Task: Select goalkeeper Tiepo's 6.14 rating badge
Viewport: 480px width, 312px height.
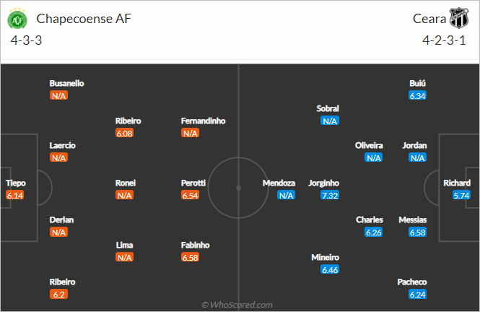Action: 14,195
